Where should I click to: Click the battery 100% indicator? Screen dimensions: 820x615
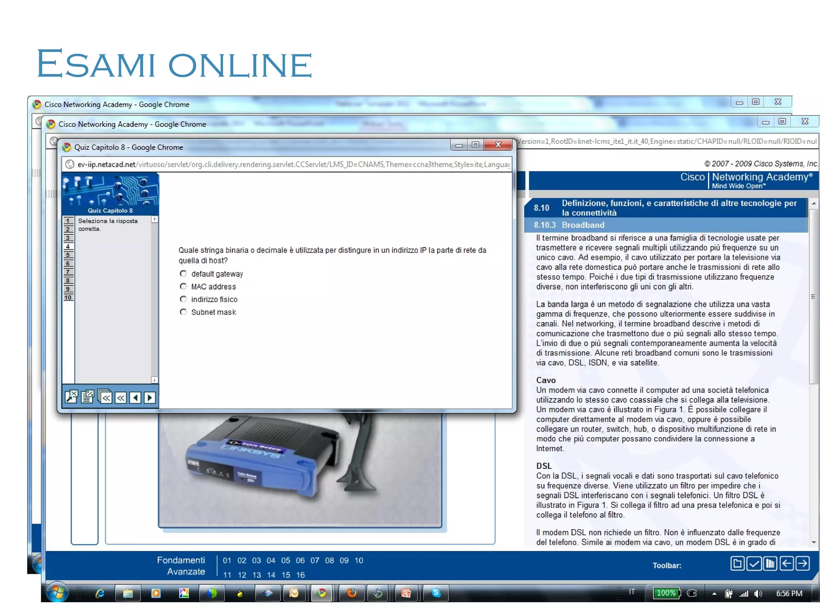(667, 593)
